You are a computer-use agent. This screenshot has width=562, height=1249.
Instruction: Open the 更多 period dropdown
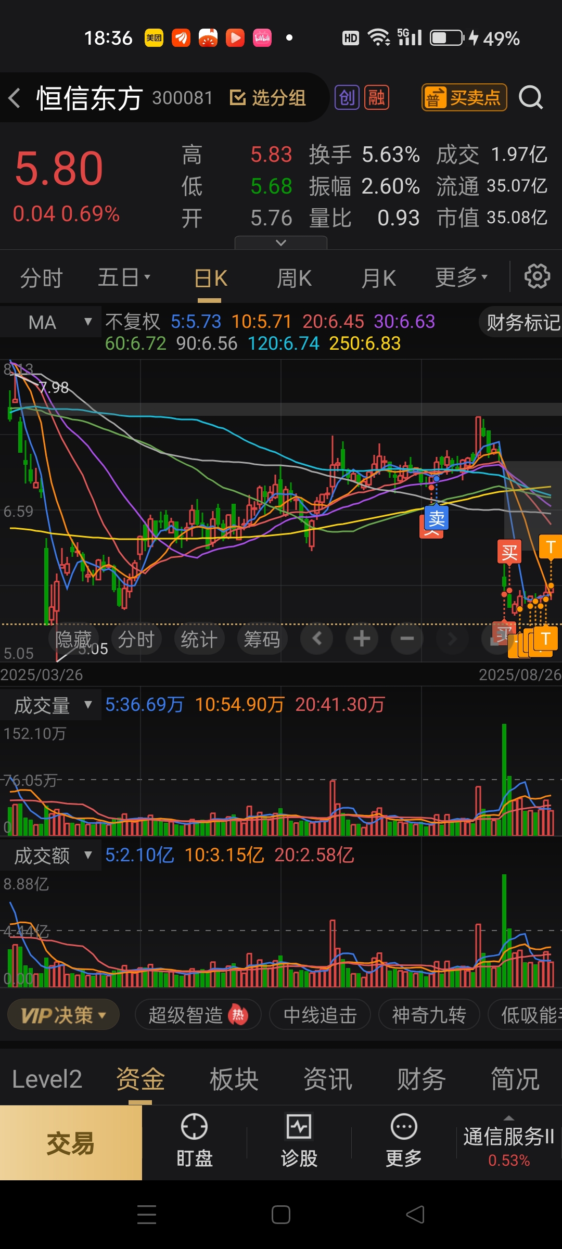pyautogui.click(x=461, y=277)
